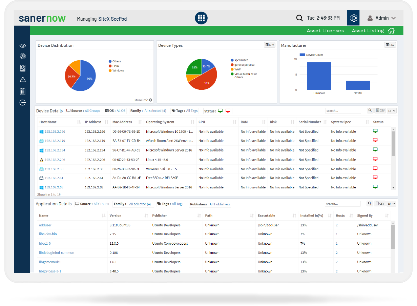The width and height of the screenshot is (417, 306).
Task: Click the logout arrow sidebar icon
Action: click(x=23, y=103)
